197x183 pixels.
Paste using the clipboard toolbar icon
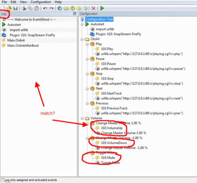(x=37, y=8)
